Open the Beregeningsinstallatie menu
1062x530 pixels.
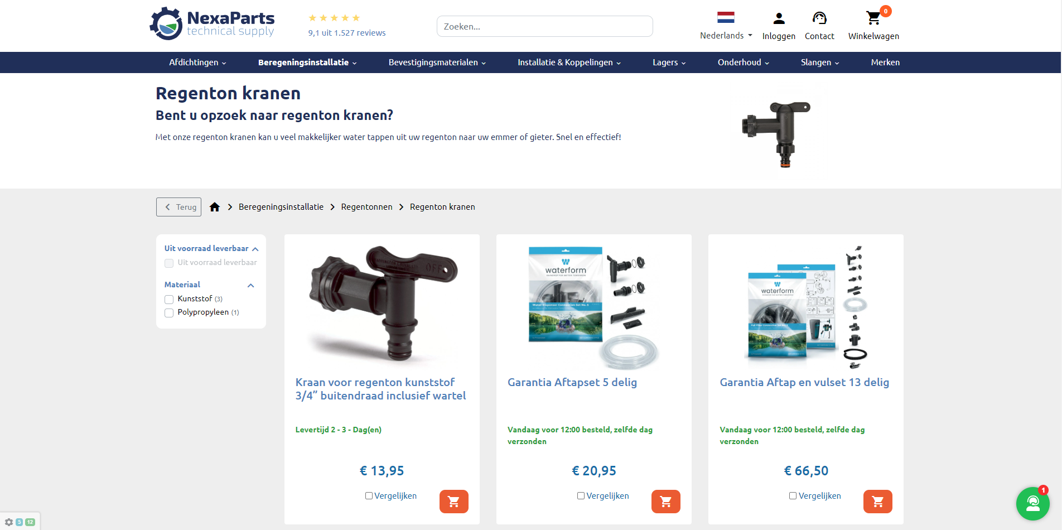click(307, 62)
